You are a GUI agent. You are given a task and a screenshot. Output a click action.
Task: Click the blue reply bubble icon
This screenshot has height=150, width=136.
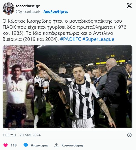pyautogui.click(x=26, y=145)
